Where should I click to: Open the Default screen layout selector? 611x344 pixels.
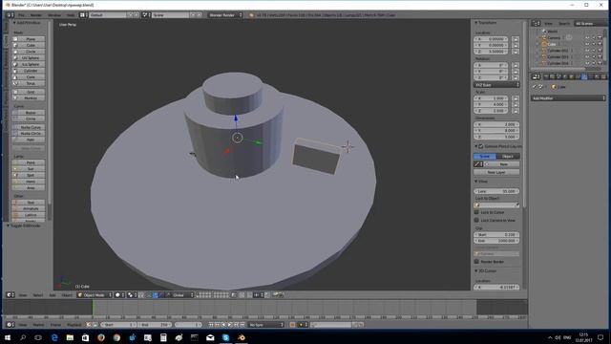click(x=108, y=15)
